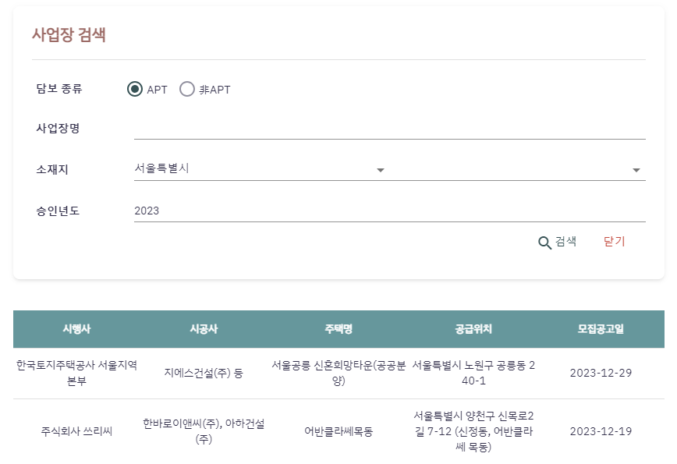This screenshot has height=464, width=677.
Task: Click the 시행사 column header
Action: pyautogui.click(x=76, y=329)
